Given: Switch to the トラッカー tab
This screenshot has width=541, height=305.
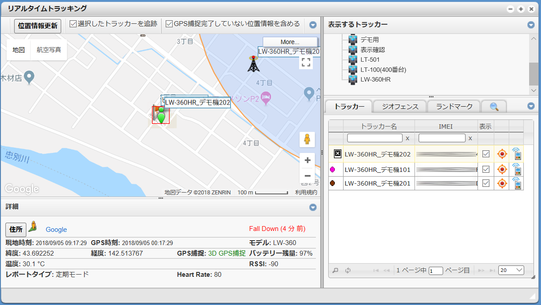Looking at the screenshot, I should pos(349,106).
